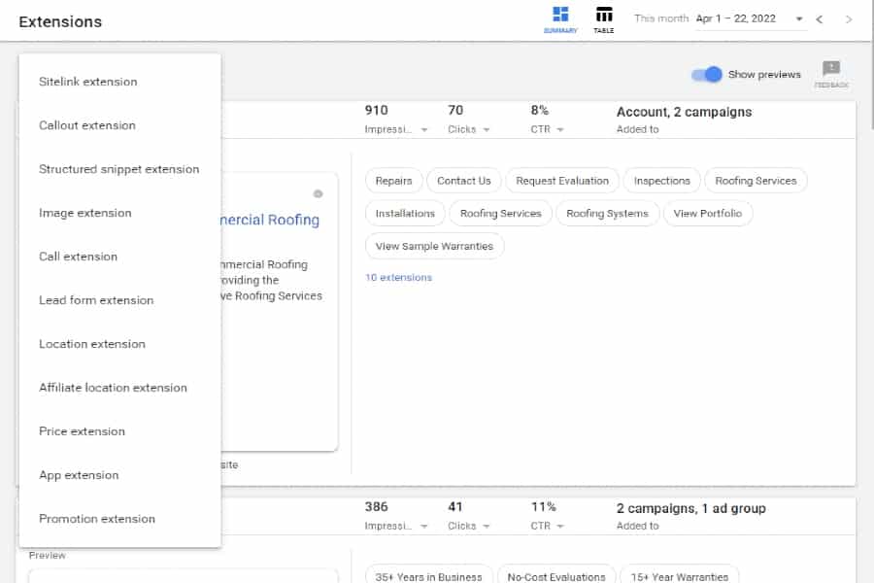Turn off the Show previews toggle

(707, 74)
